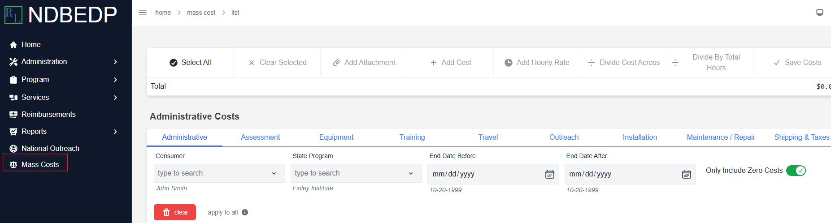Click the Add Hourly Rate button
The width and height of the screenshot is (831, 223).
[537, 63]
